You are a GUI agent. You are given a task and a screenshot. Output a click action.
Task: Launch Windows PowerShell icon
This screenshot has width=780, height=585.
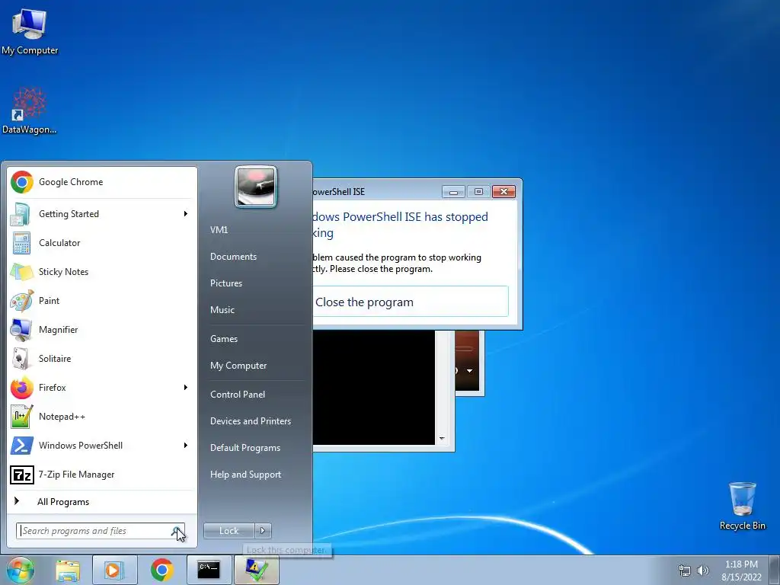pos(21,445)
